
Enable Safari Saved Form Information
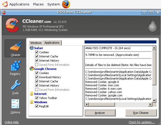pos(37,64)
